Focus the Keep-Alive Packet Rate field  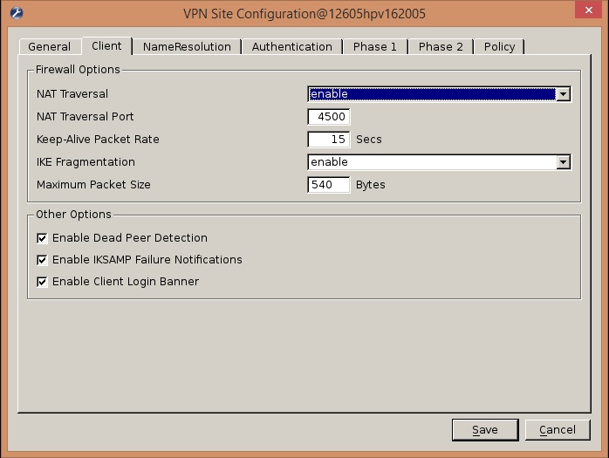pos(329,140)
